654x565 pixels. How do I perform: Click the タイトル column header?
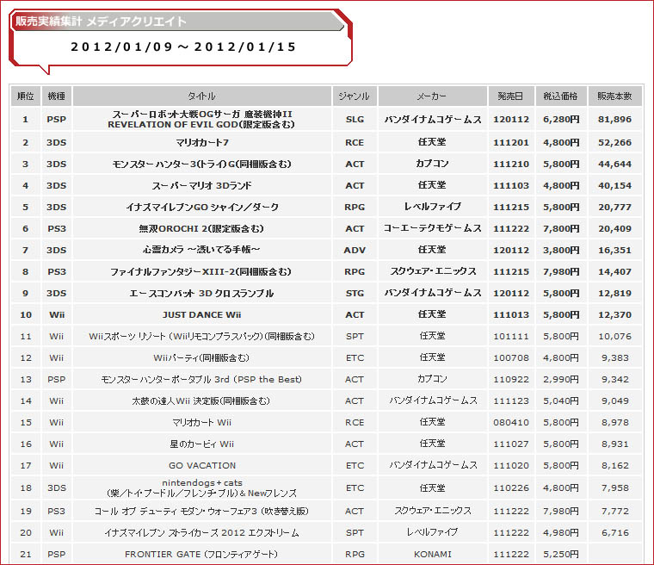point(202,96)
